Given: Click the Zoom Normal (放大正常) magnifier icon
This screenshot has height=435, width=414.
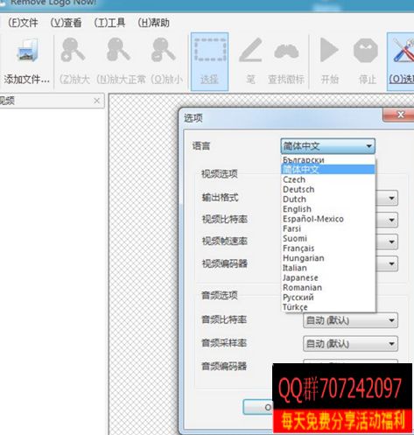Looking at the screenshot, I should pos(118,50).
